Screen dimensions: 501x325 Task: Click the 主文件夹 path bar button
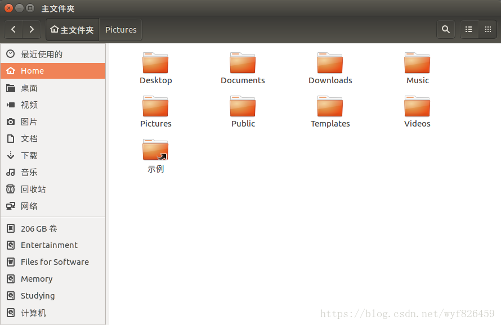coord(73,30)
